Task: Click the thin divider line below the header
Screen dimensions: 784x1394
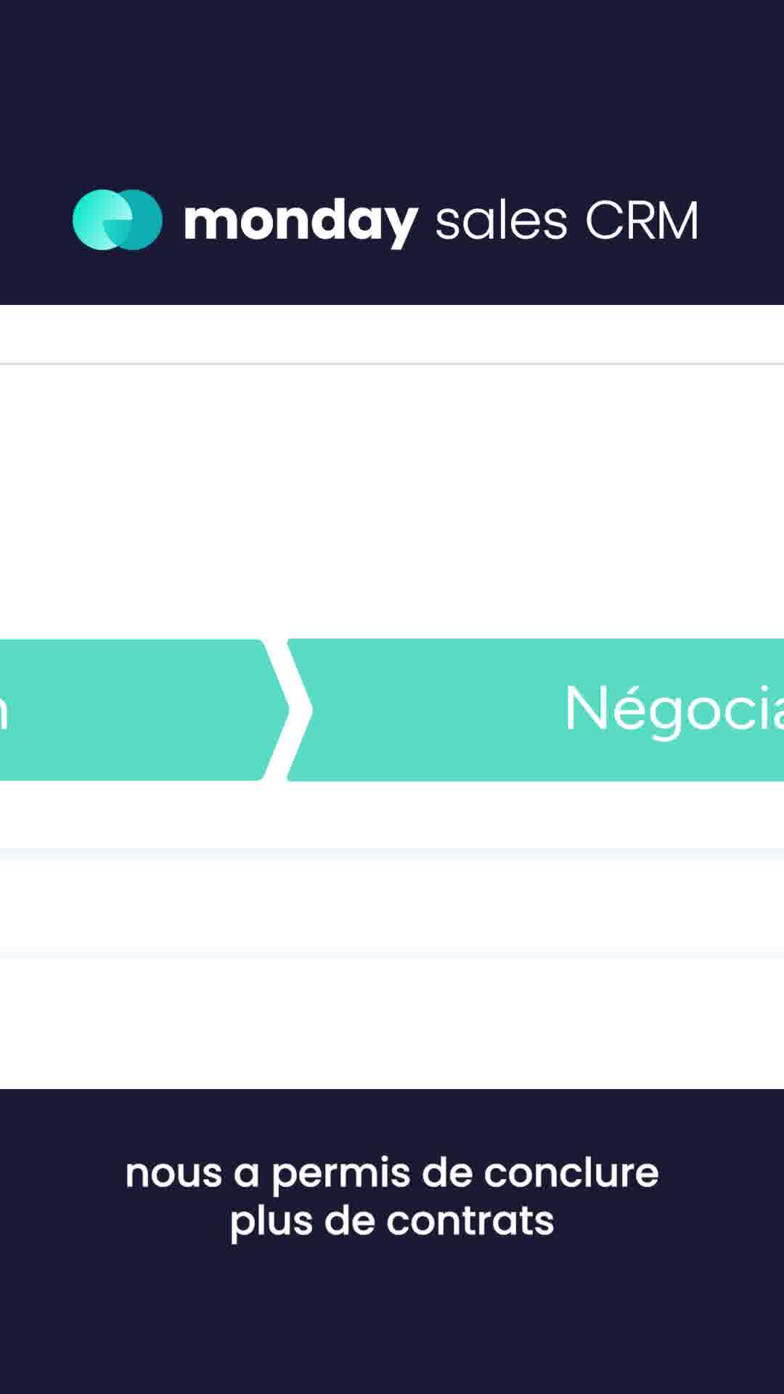Action: pyautogui.click(x=392, y=363)
